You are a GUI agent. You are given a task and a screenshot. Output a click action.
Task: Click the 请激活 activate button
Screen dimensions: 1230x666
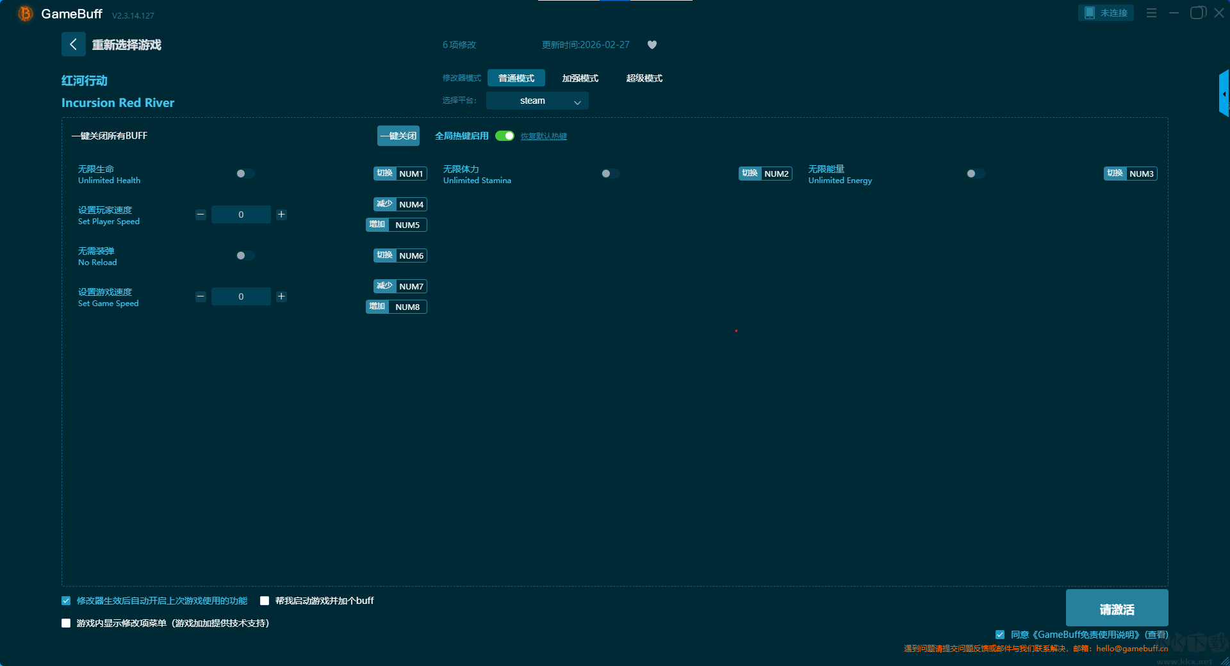[1116, 608]
